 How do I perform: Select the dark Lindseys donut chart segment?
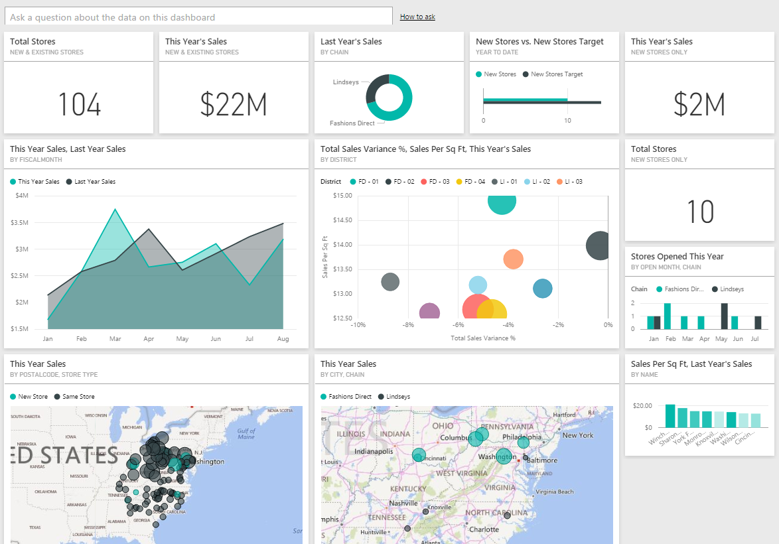tap(374, 88)
